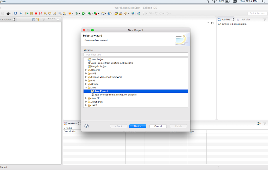Click the Run with Coverage icon
Viewport: 268px width, 170px height.
pyautogui.click(x=89, y=13)
